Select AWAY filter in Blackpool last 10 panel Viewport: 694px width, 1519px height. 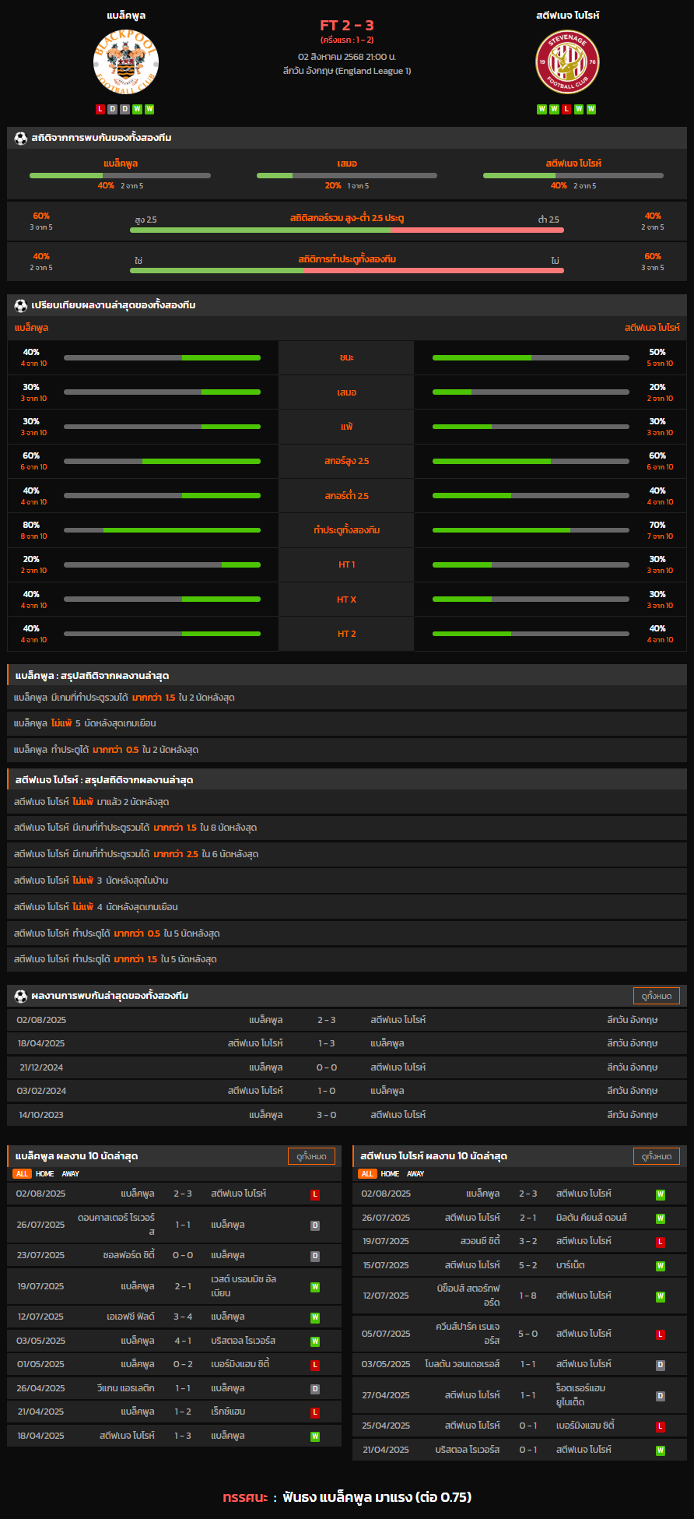71,1173
